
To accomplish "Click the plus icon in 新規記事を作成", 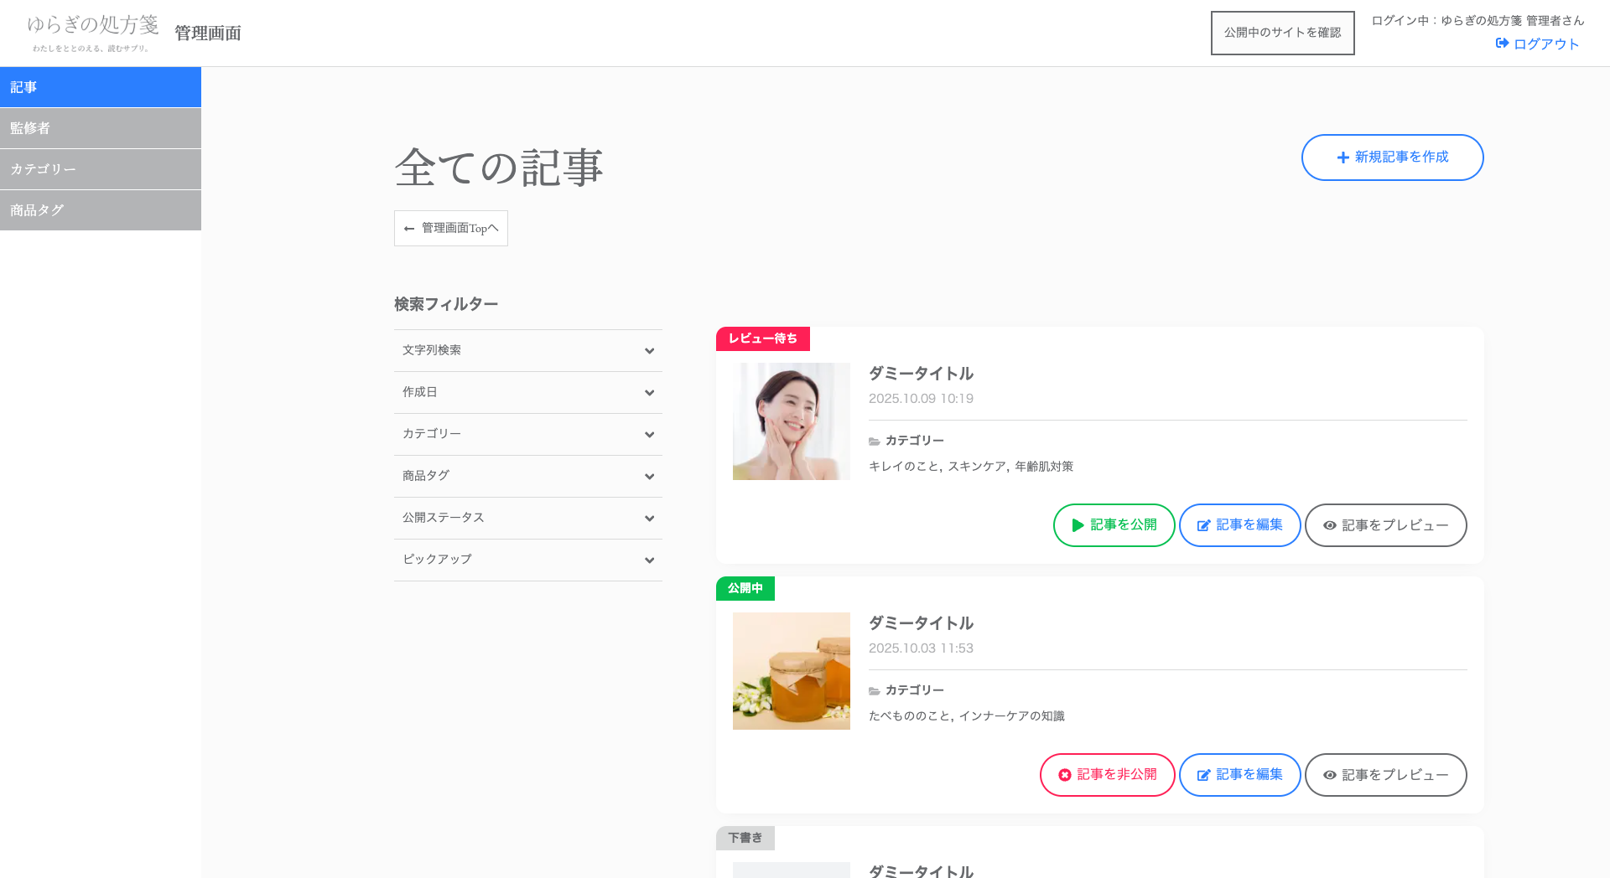I will [x=1343, y=158].
